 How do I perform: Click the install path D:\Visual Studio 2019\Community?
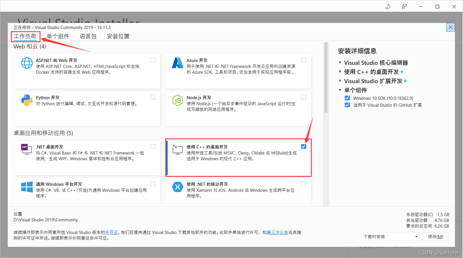46,220
